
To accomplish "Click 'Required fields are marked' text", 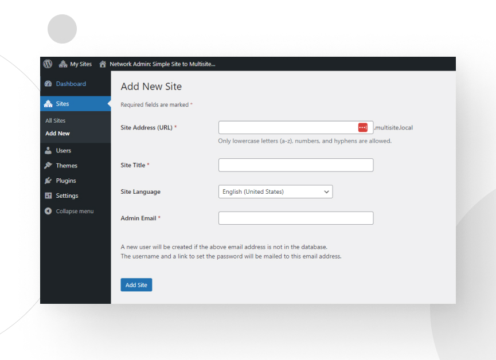I will click(x=157, y=105).
